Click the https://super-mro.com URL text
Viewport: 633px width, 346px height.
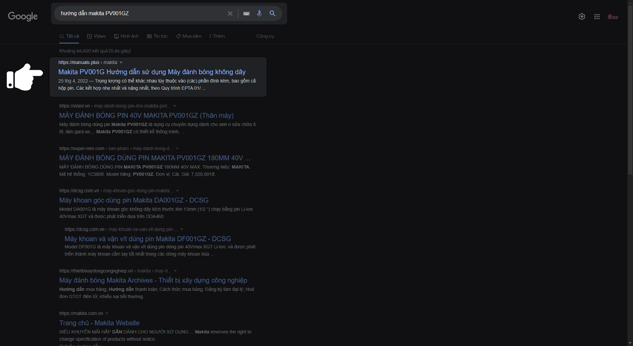pos(82,148)
